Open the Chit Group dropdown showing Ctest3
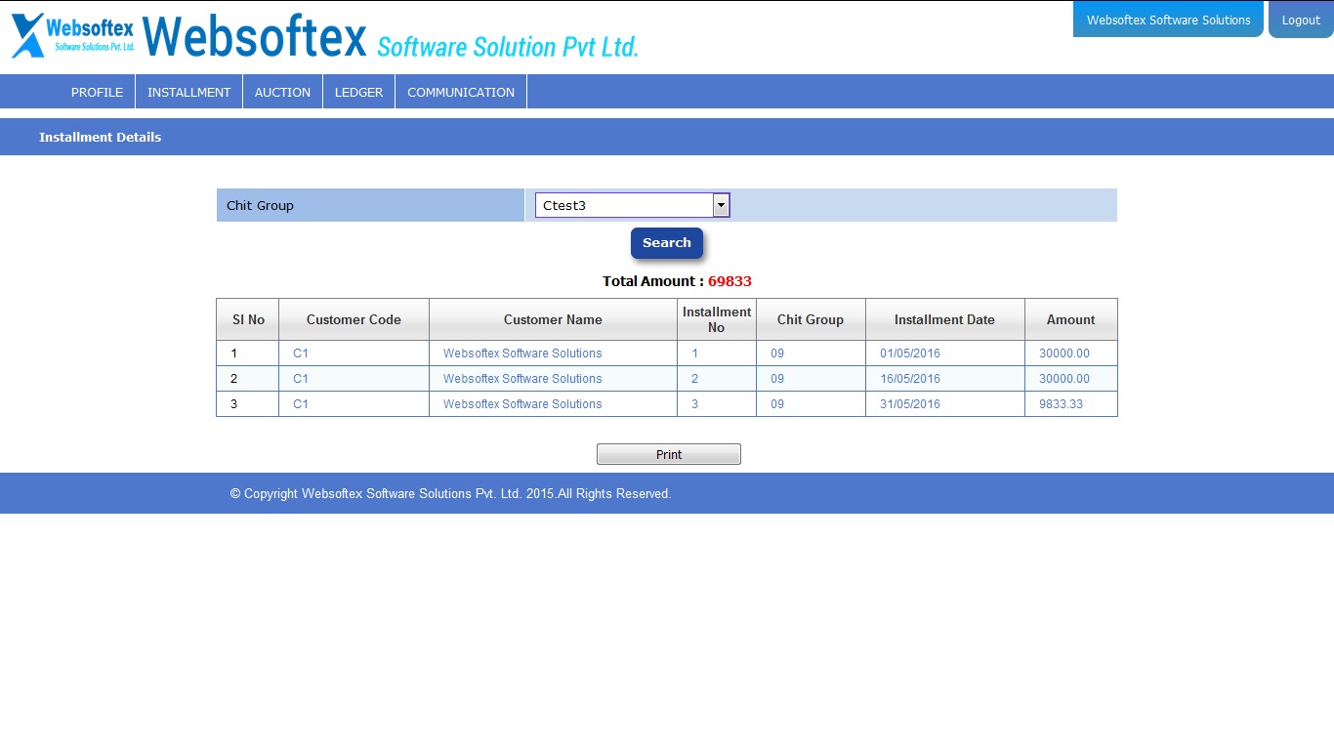The width and height of the screenshot is (1334, 750). click(632, 205)
